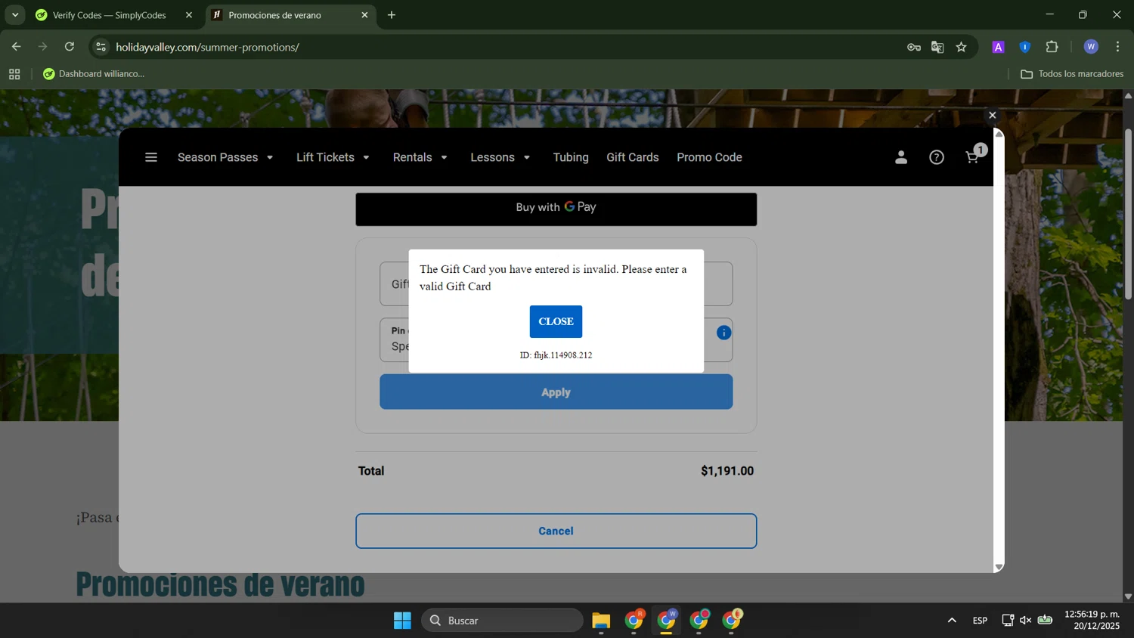The width and height of the screenshot is (1134, 638).
Task: Go back to the previous page
Action: [16, 47]
